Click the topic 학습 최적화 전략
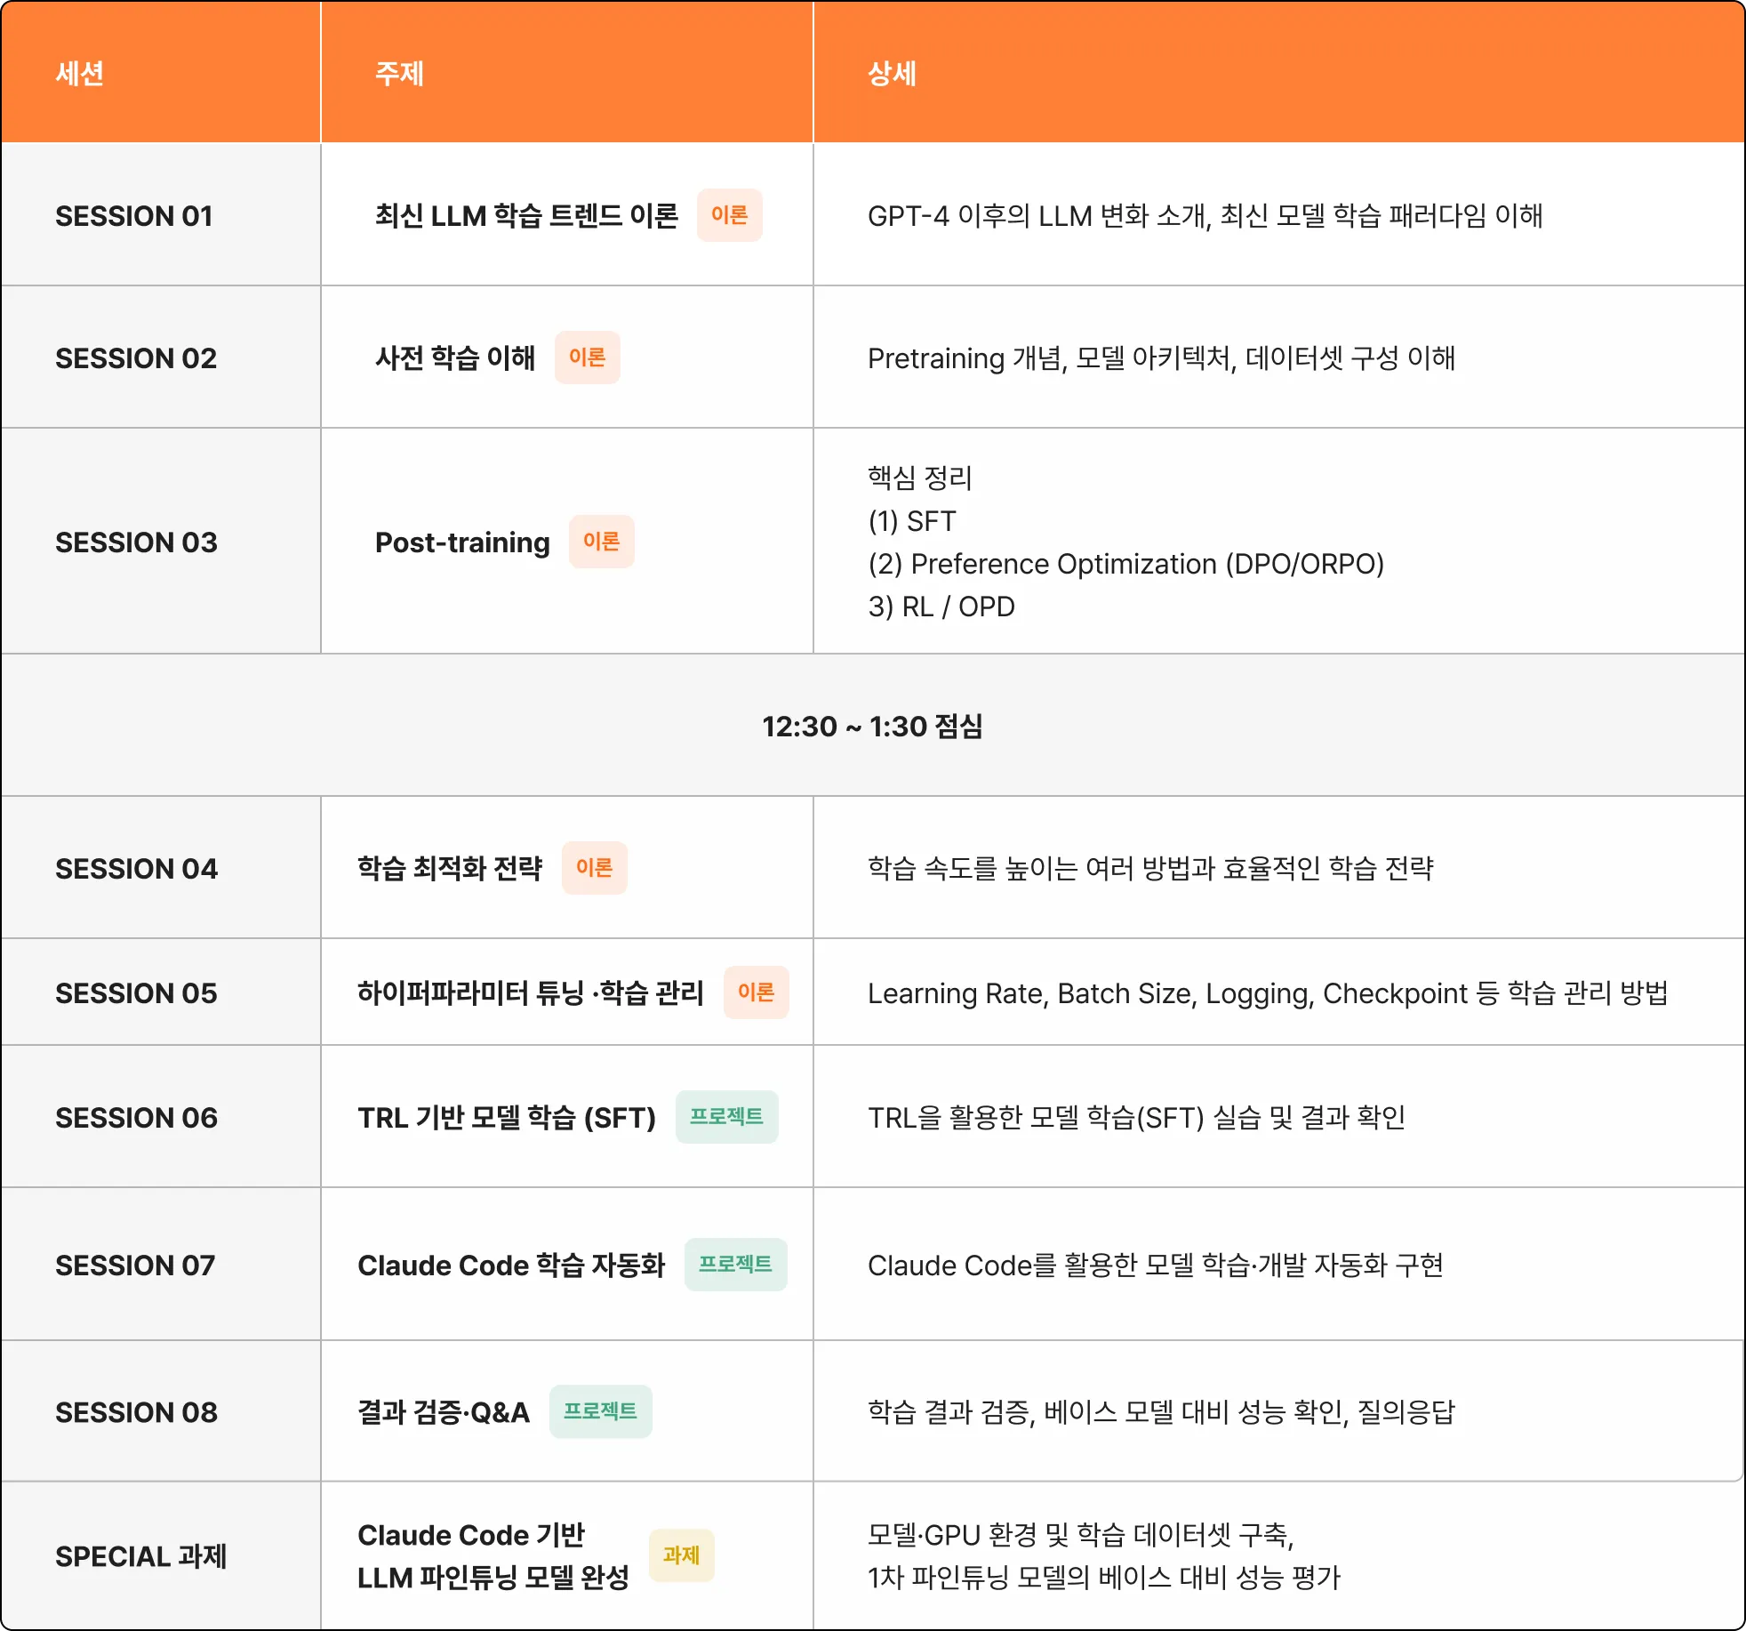This screenshot has height=1631, width=1746. click(x=450, y=869)
